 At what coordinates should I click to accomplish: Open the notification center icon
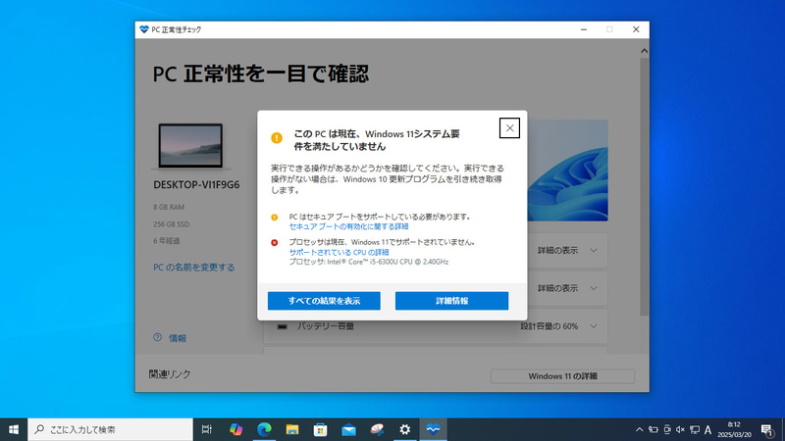(767, 429)
